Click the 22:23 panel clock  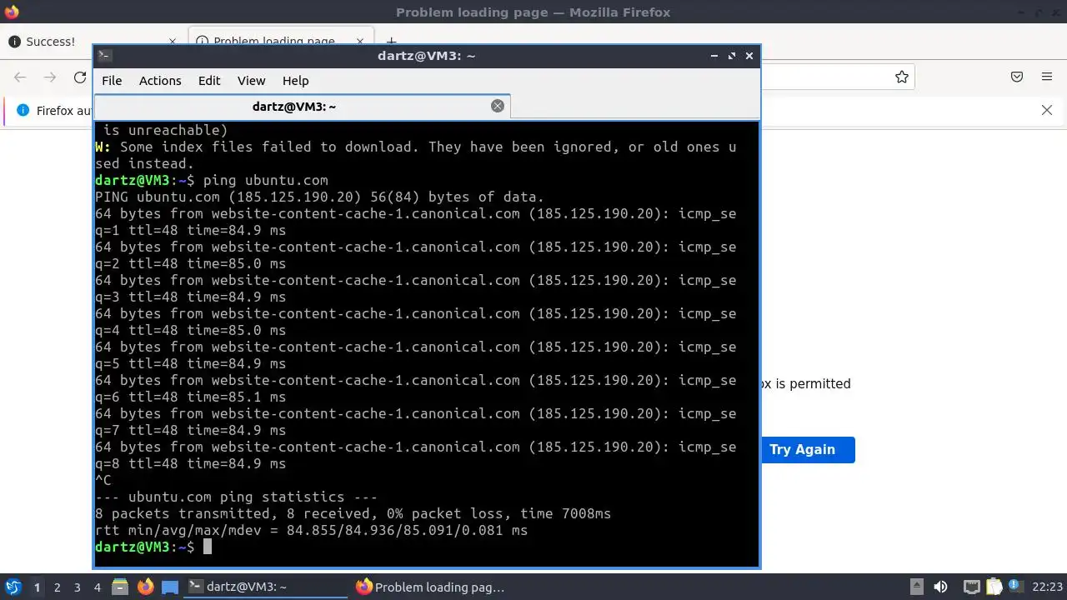click(x=1047, y=587)
